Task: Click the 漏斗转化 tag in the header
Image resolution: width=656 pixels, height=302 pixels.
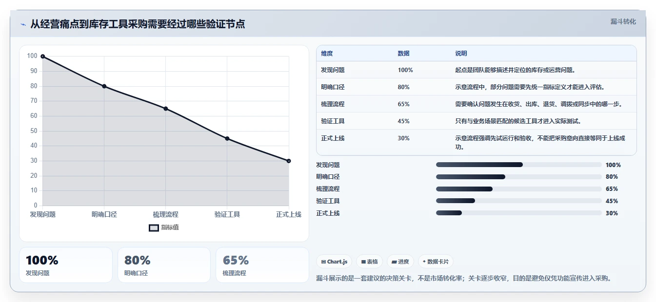Action: pyautogui.click(x=623, y=21)
